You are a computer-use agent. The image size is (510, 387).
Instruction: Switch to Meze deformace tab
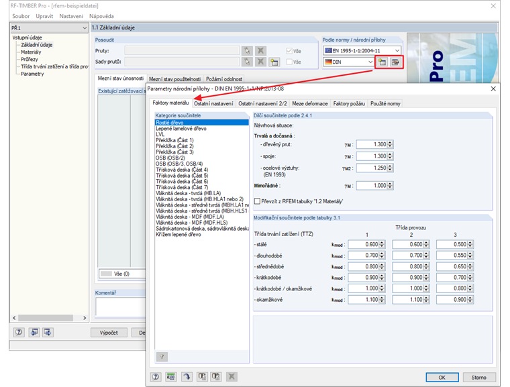pos(309,104)
